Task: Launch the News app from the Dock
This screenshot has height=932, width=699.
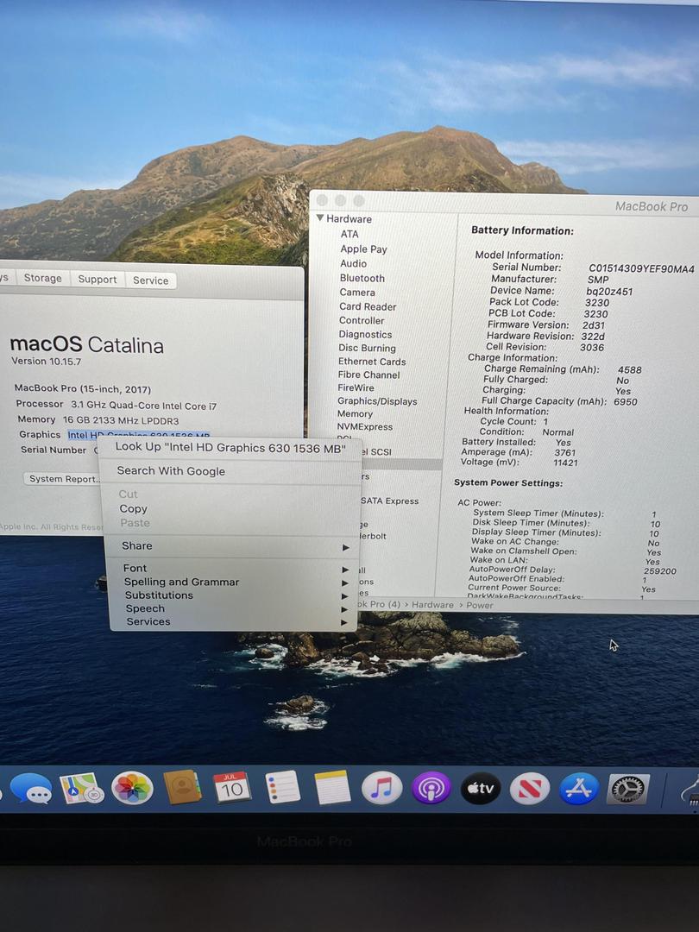Action: [530, 789]
